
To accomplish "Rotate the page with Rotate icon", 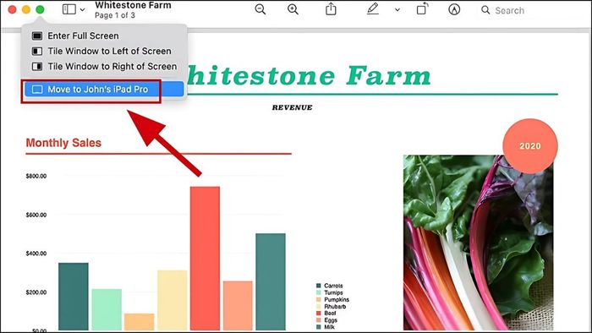I will pyautogui.click(x=423, y=9).
